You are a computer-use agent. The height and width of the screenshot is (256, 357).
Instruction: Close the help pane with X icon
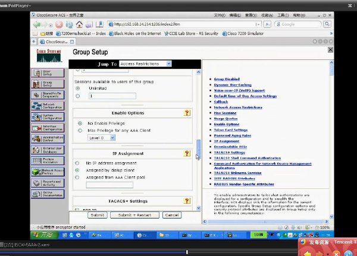[x=330, y=50]
